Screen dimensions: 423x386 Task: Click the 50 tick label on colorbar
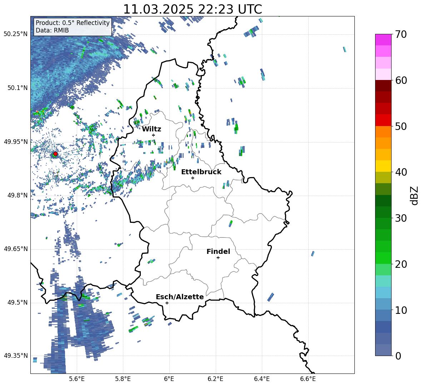click(400, 126)
